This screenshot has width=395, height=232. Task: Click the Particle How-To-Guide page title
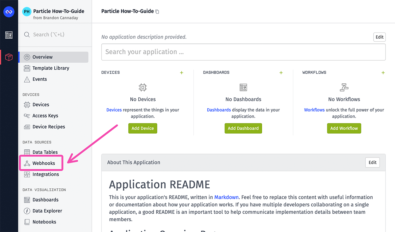(x=128, y=11)
